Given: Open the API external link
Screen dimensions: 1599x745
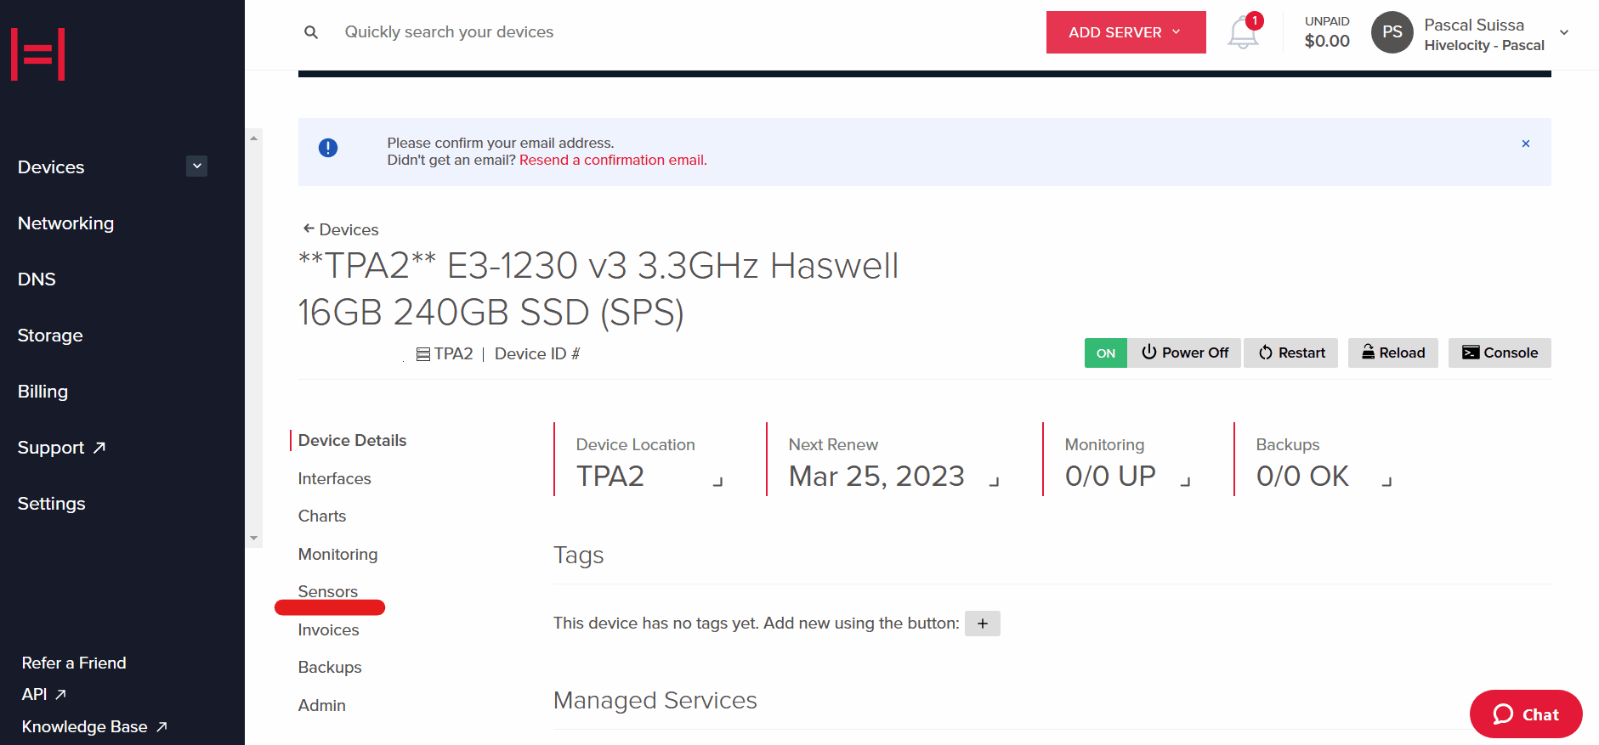Looking at the screenshot, I should coord(44,694).
